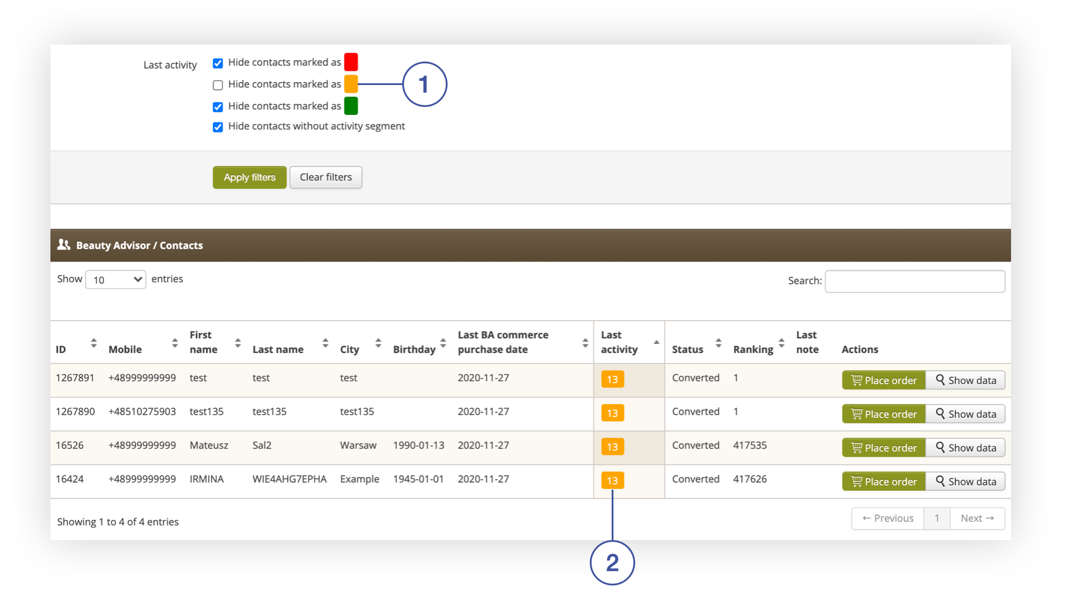The image size is (1065, 594).
Task: Go to Previous page
Action: coord(888,518)
